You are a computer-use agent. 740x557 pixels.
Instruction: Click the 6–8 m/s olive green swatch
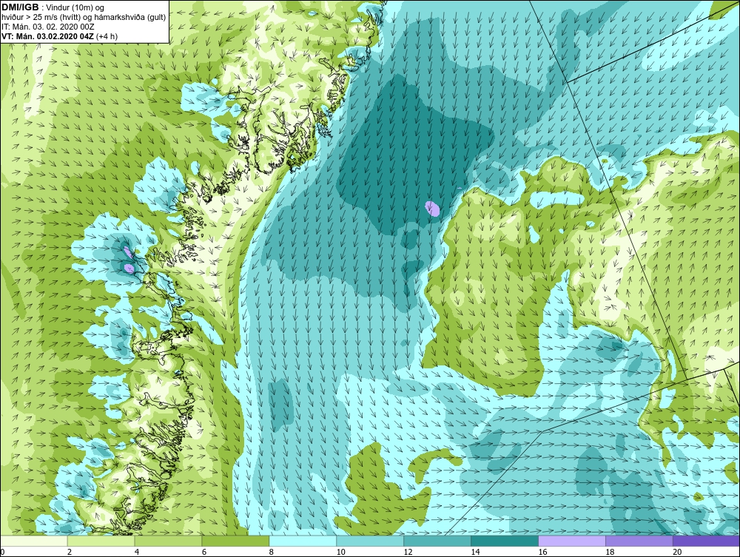pos(235,541)
